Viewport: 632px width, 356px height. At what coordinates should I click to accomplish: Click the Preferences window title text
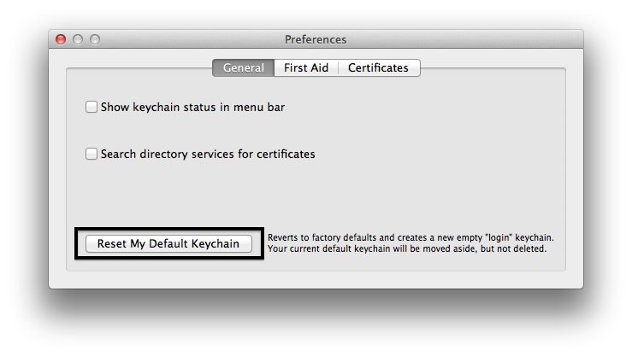point(316,39)
